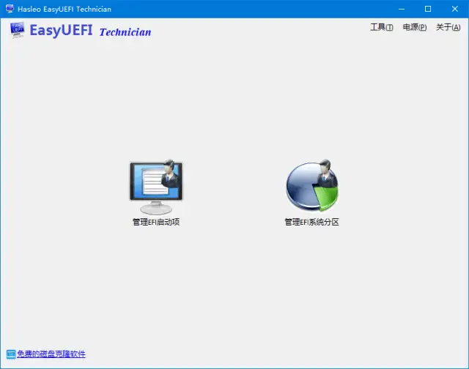Click the window title text in title bar
The height and width of the screenshot is (369, 469).
coord(64,9)
